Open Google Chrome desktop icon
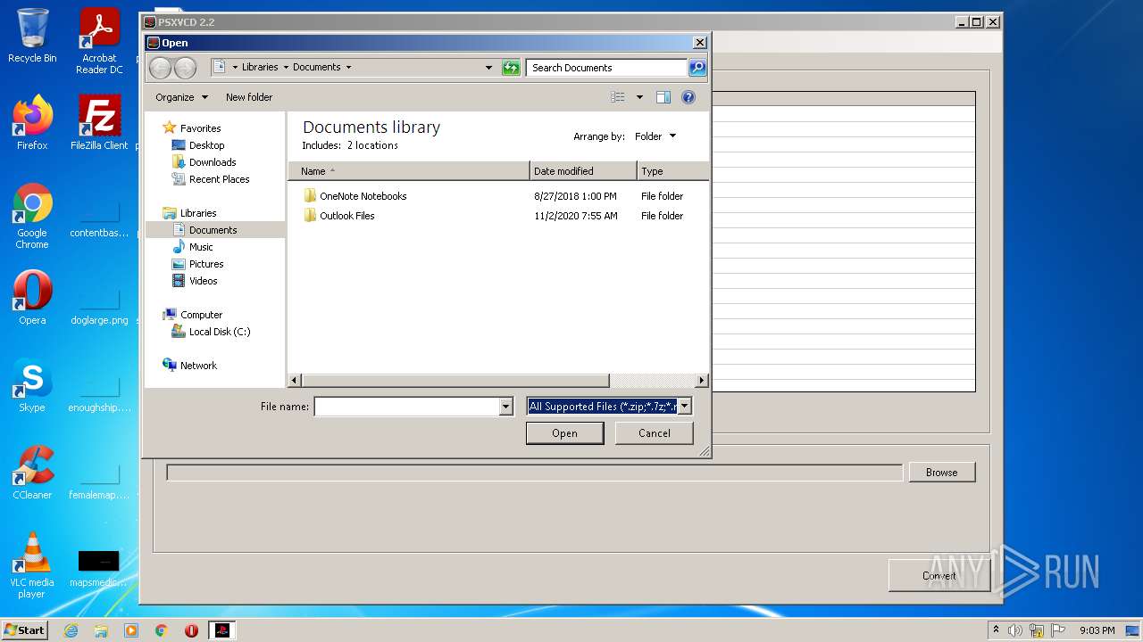Image resolution: width=1143 pixels, height=642 pixels. (32, 217)
